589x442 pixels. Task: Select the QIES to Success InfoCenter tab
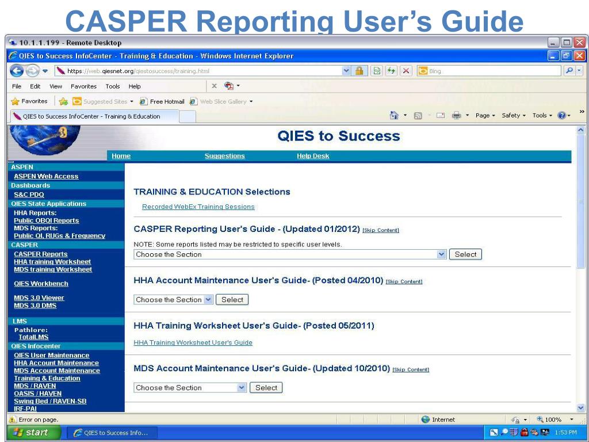(x=93, y=116)
